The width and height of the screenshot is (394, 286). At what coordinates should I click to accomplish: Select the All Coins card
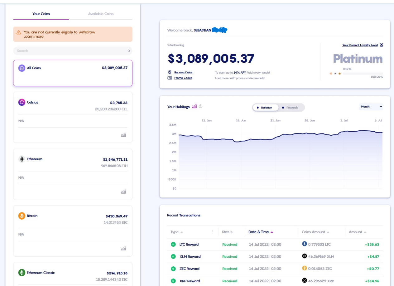[x=73, y=73]
